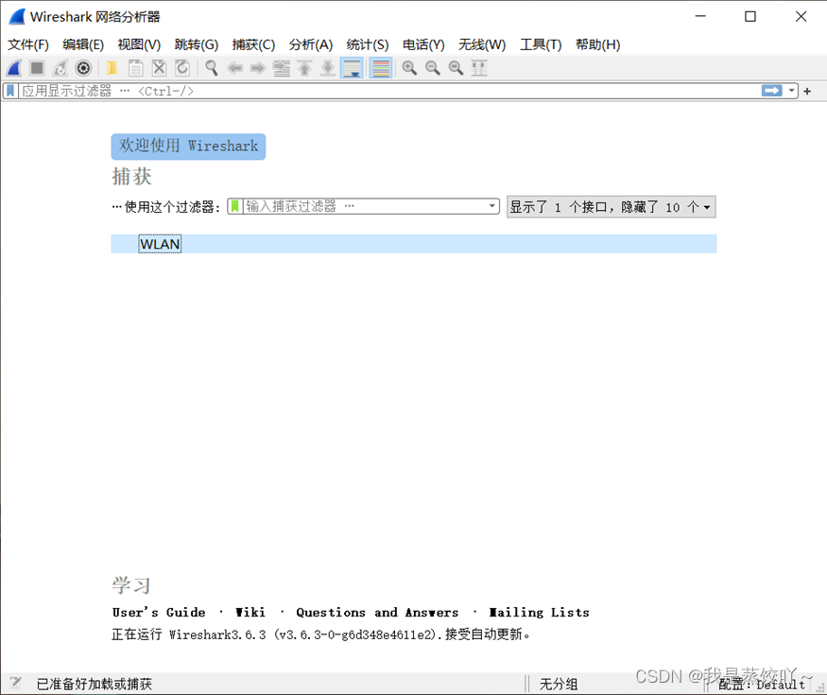Image resolution: width=827 pixels, height=695 pixels.
Task: Click Wireshark version text line
Action: coord(320,634)
